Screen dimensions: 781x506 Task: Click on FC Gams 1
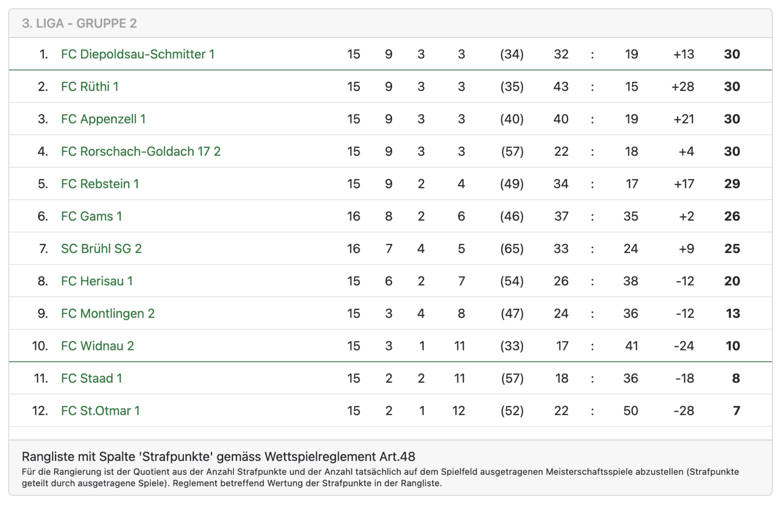(x=91, y=216)
